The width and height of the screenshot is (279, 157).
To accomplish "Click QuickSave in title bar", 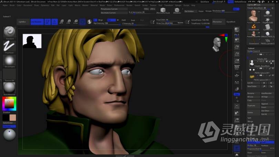I will point(205,2).
